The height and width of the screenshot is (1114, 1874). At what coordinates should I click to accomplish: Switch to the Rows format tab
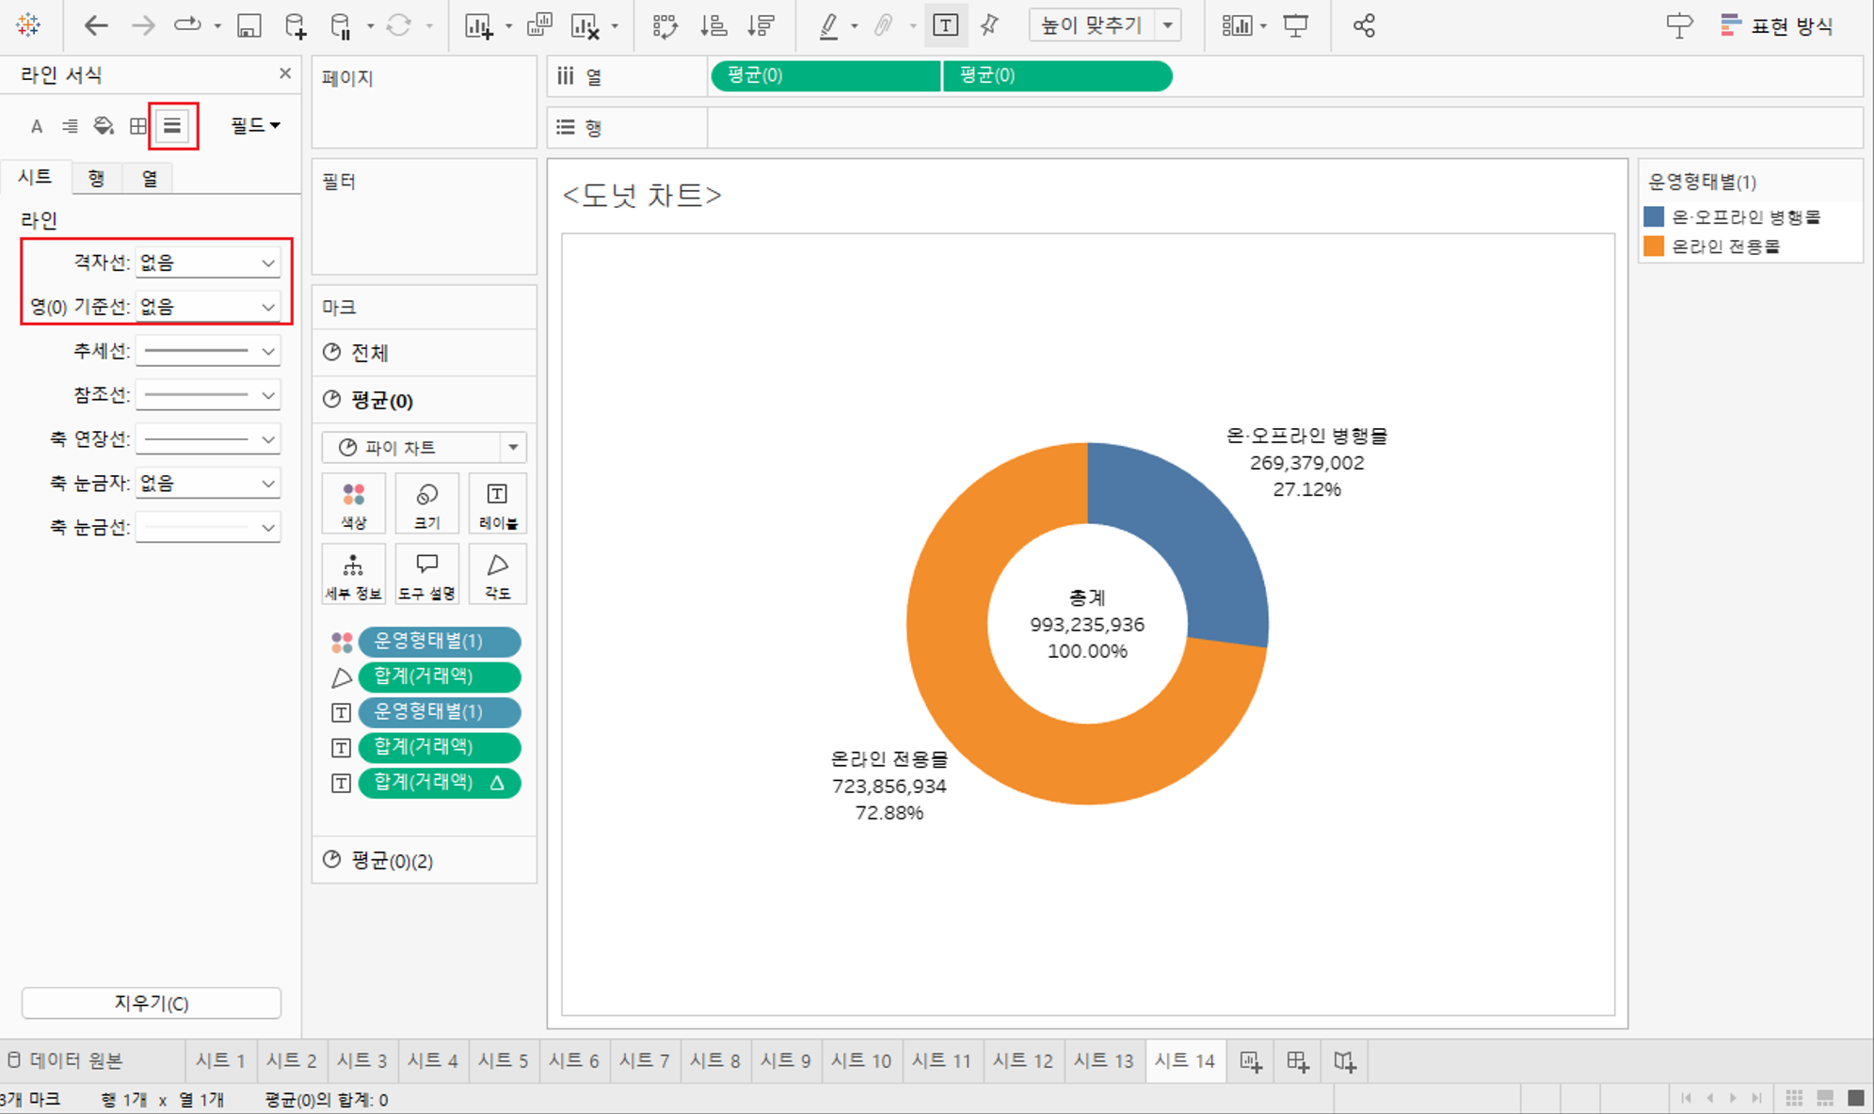point(97,178)
